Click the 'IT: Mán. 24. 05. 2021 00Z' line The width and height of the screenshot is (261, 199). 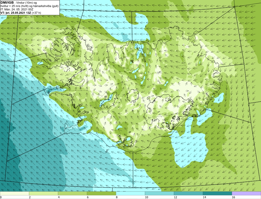(17, 9)
